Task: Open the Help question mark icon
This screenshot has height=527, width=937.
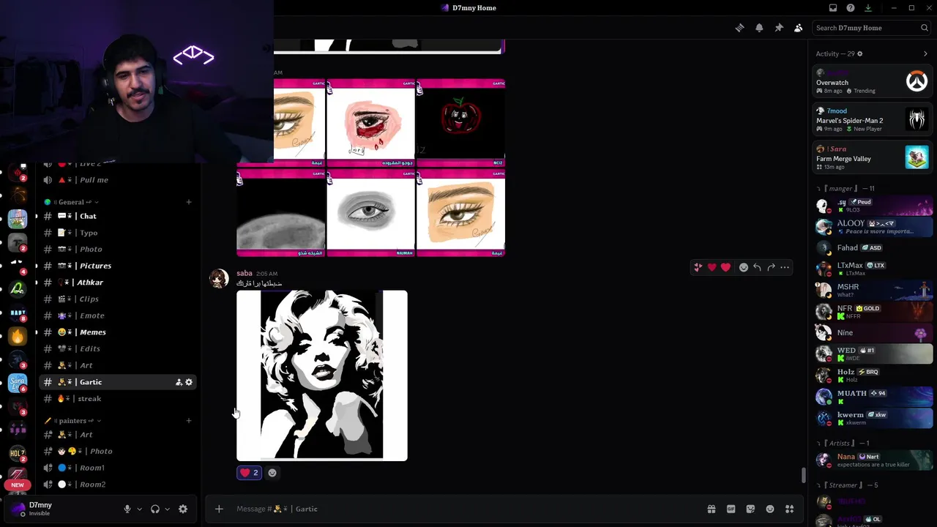Action: tap(851, 8)
